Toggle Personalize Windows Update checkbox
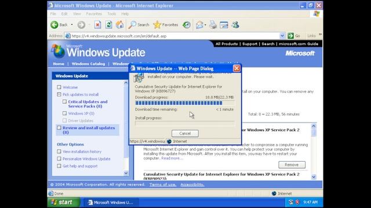371x208 pixels. [59, 159]
